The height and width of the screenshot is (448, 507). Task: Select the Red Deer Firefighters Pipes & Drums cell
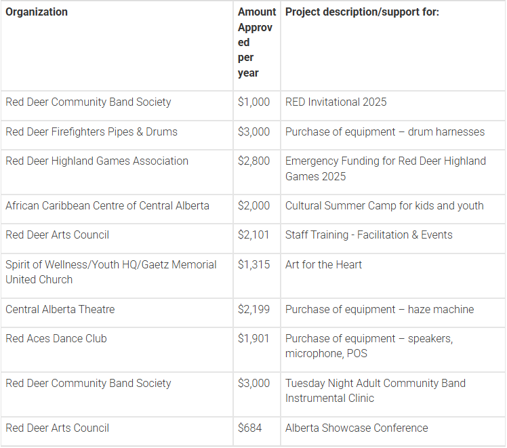pyautogui.click(x=92, y=132)
